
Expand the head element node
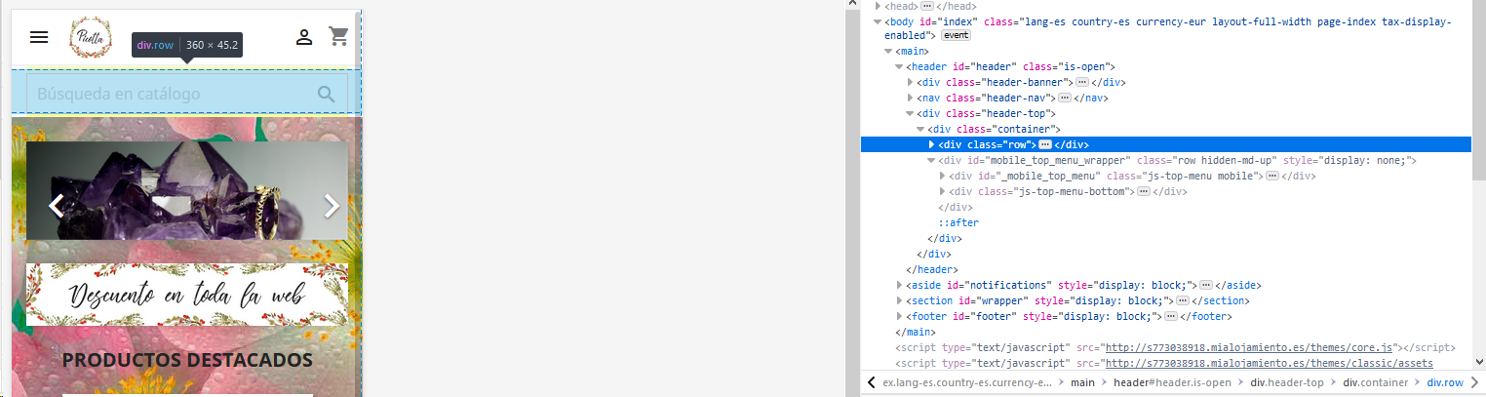point(878,5)
